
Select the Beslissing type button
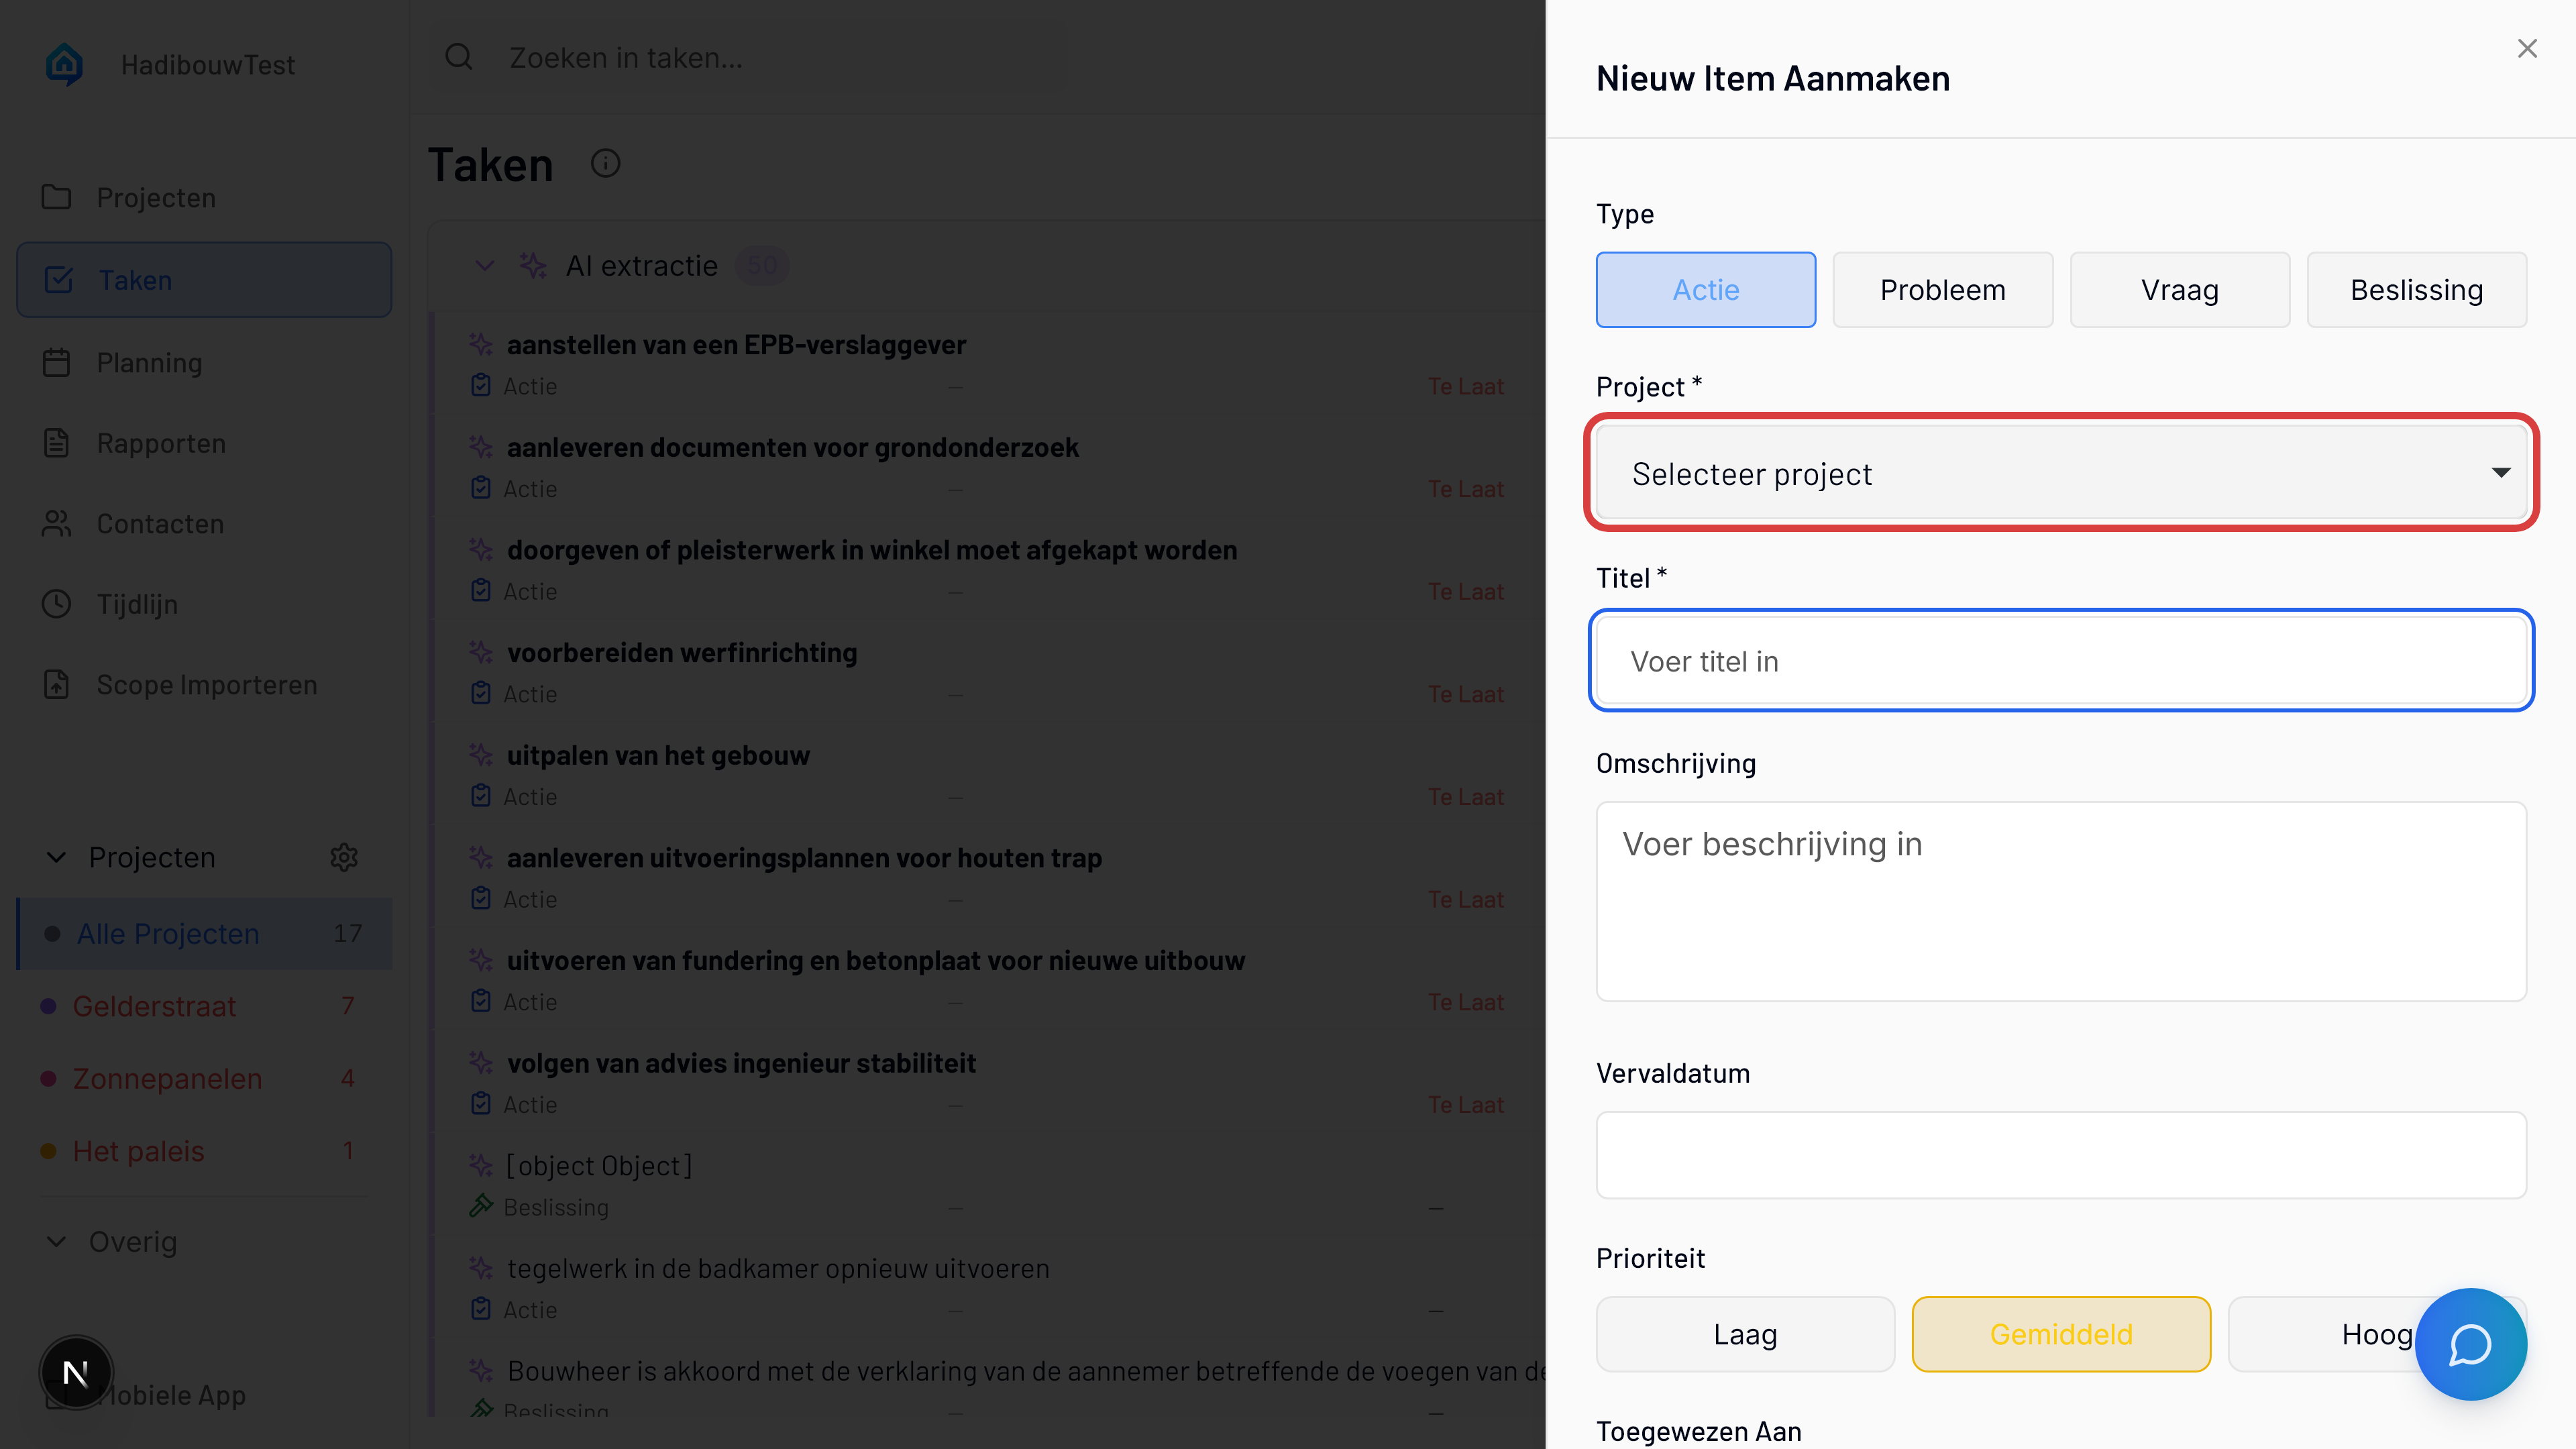coord(2416,290)
